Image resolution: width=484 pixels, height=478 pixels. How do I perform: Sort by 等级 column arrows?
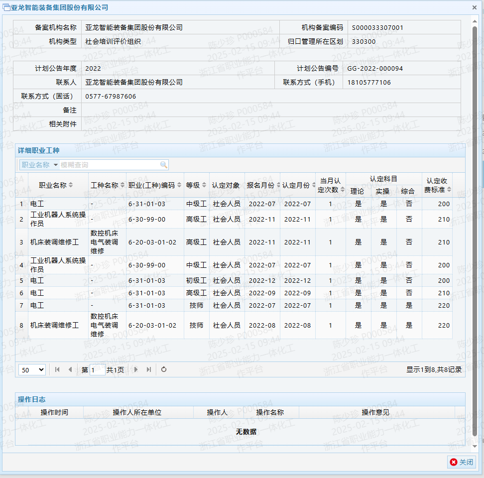tap(204, 185)
